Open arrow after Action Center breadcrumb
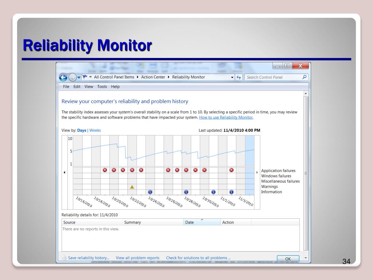This screenshot has width=373, height=280. [168, 77]
